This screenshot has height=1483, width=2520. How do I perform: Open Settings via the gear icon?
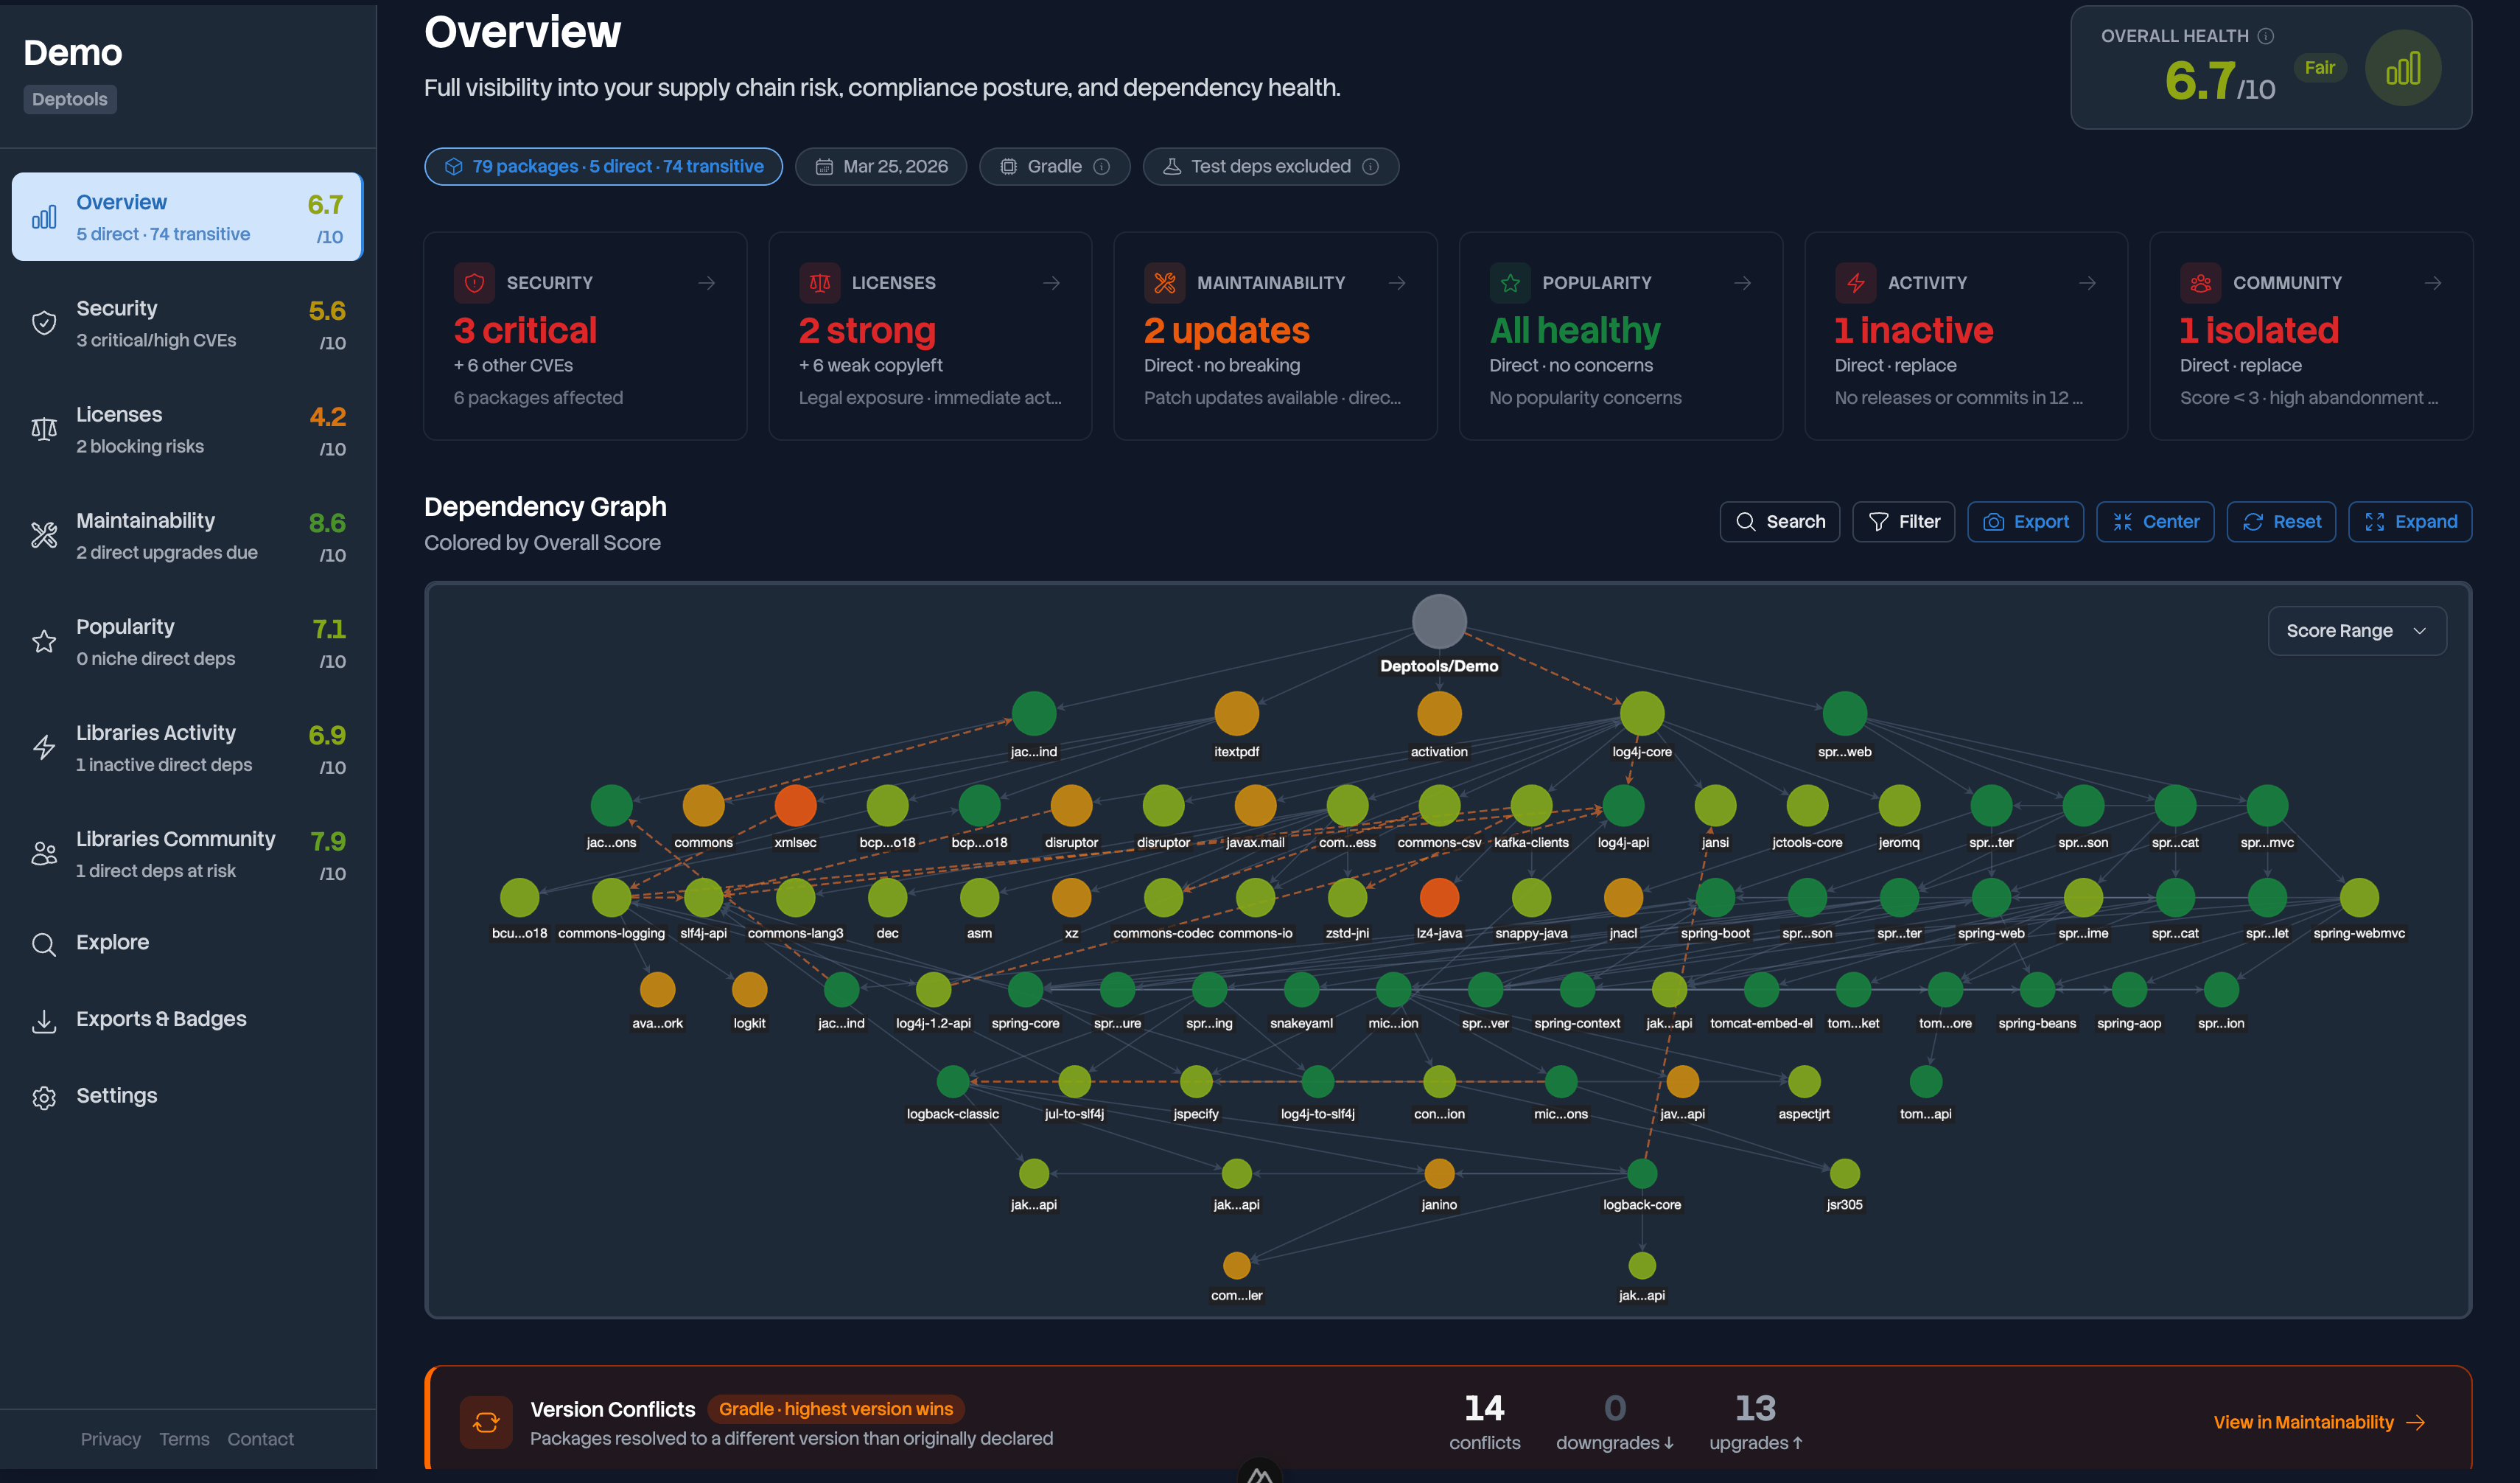pyautogui.click(x=44, y=1097)
